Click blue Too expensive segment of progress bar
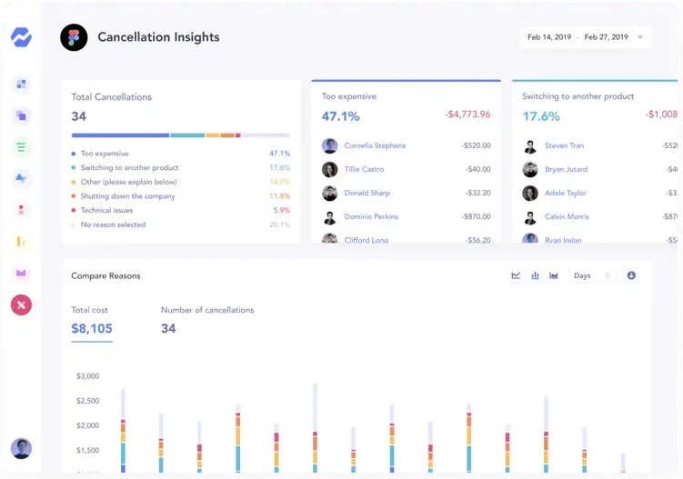Screen dimensions: 683x479 click(x=120, y=135)
